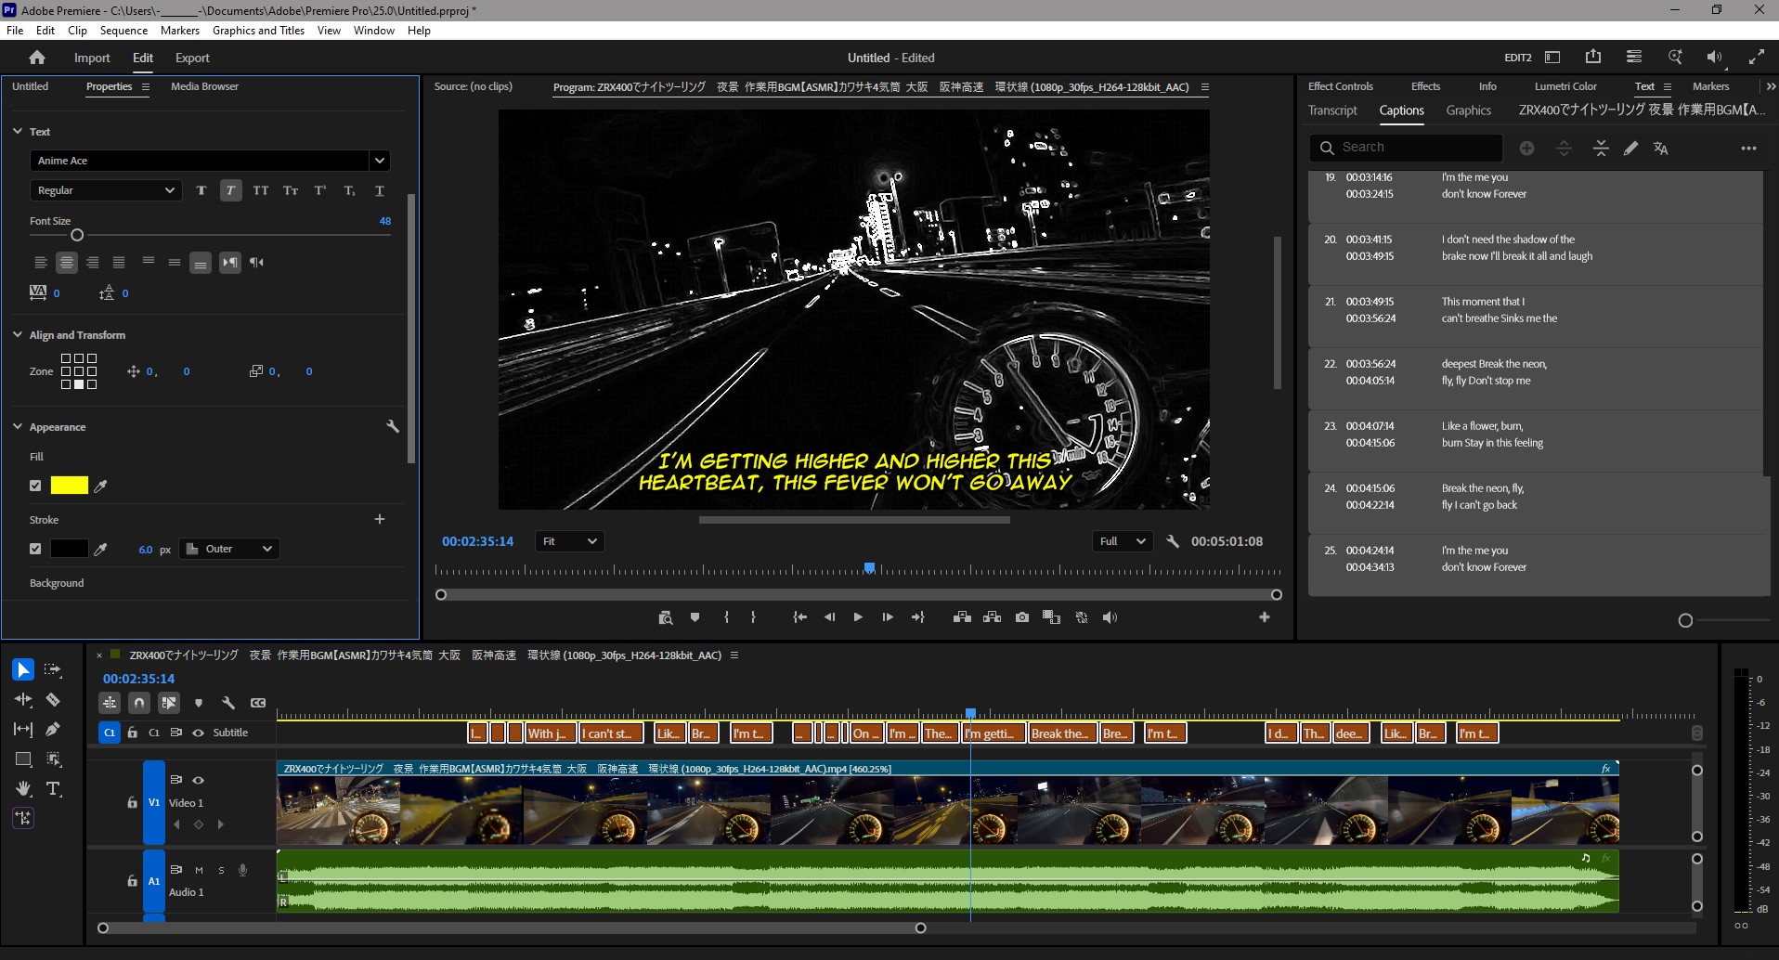The height and width of the screenshot is (960, 1779).
Task: Select the Selection tool arrow
Action: [x=23, y=669]
